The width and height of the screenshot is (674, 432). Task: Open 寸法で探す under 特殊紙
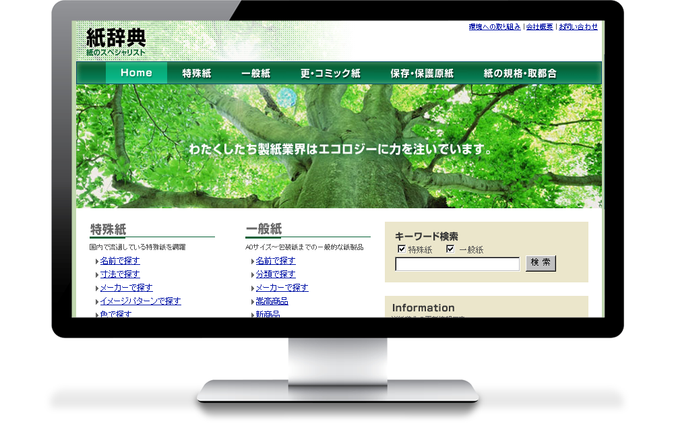120,274
